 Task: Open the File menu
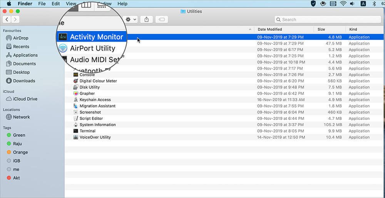[x=42, y=4]
